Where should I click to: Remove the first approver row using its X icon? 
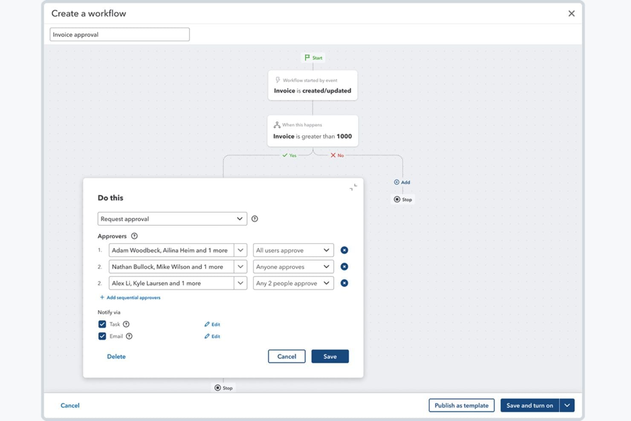tap(344, 250)
